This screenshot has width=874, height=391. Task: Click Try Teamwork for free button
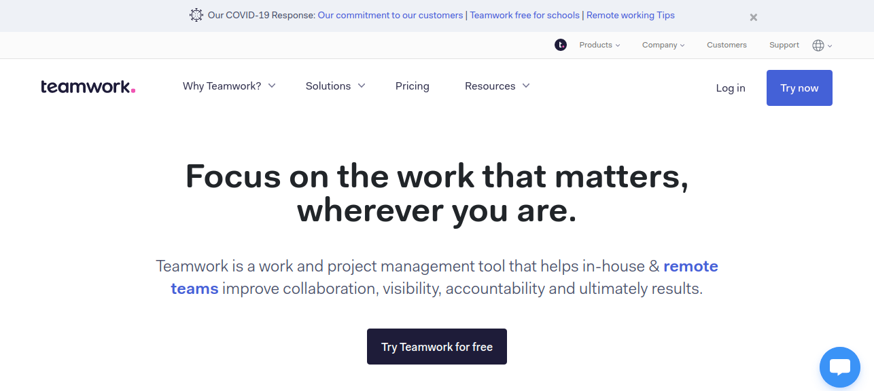(x=436, y=347)
